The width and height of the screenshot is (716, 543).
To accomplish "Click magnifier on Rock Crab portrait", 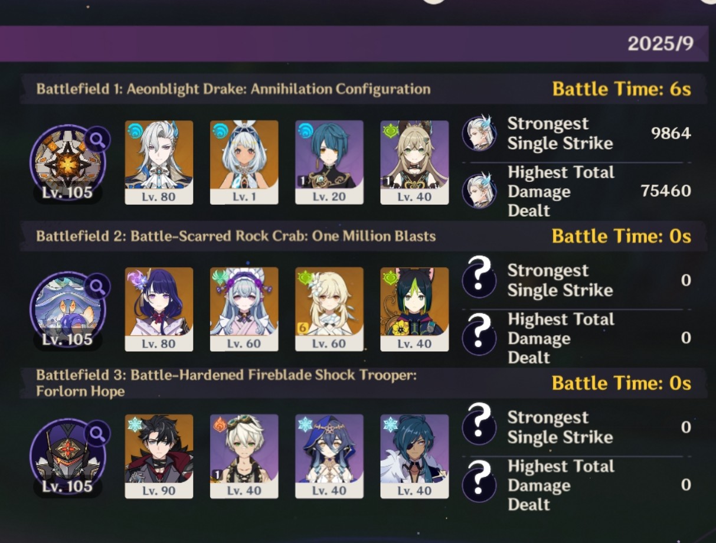I will (97, 287).
